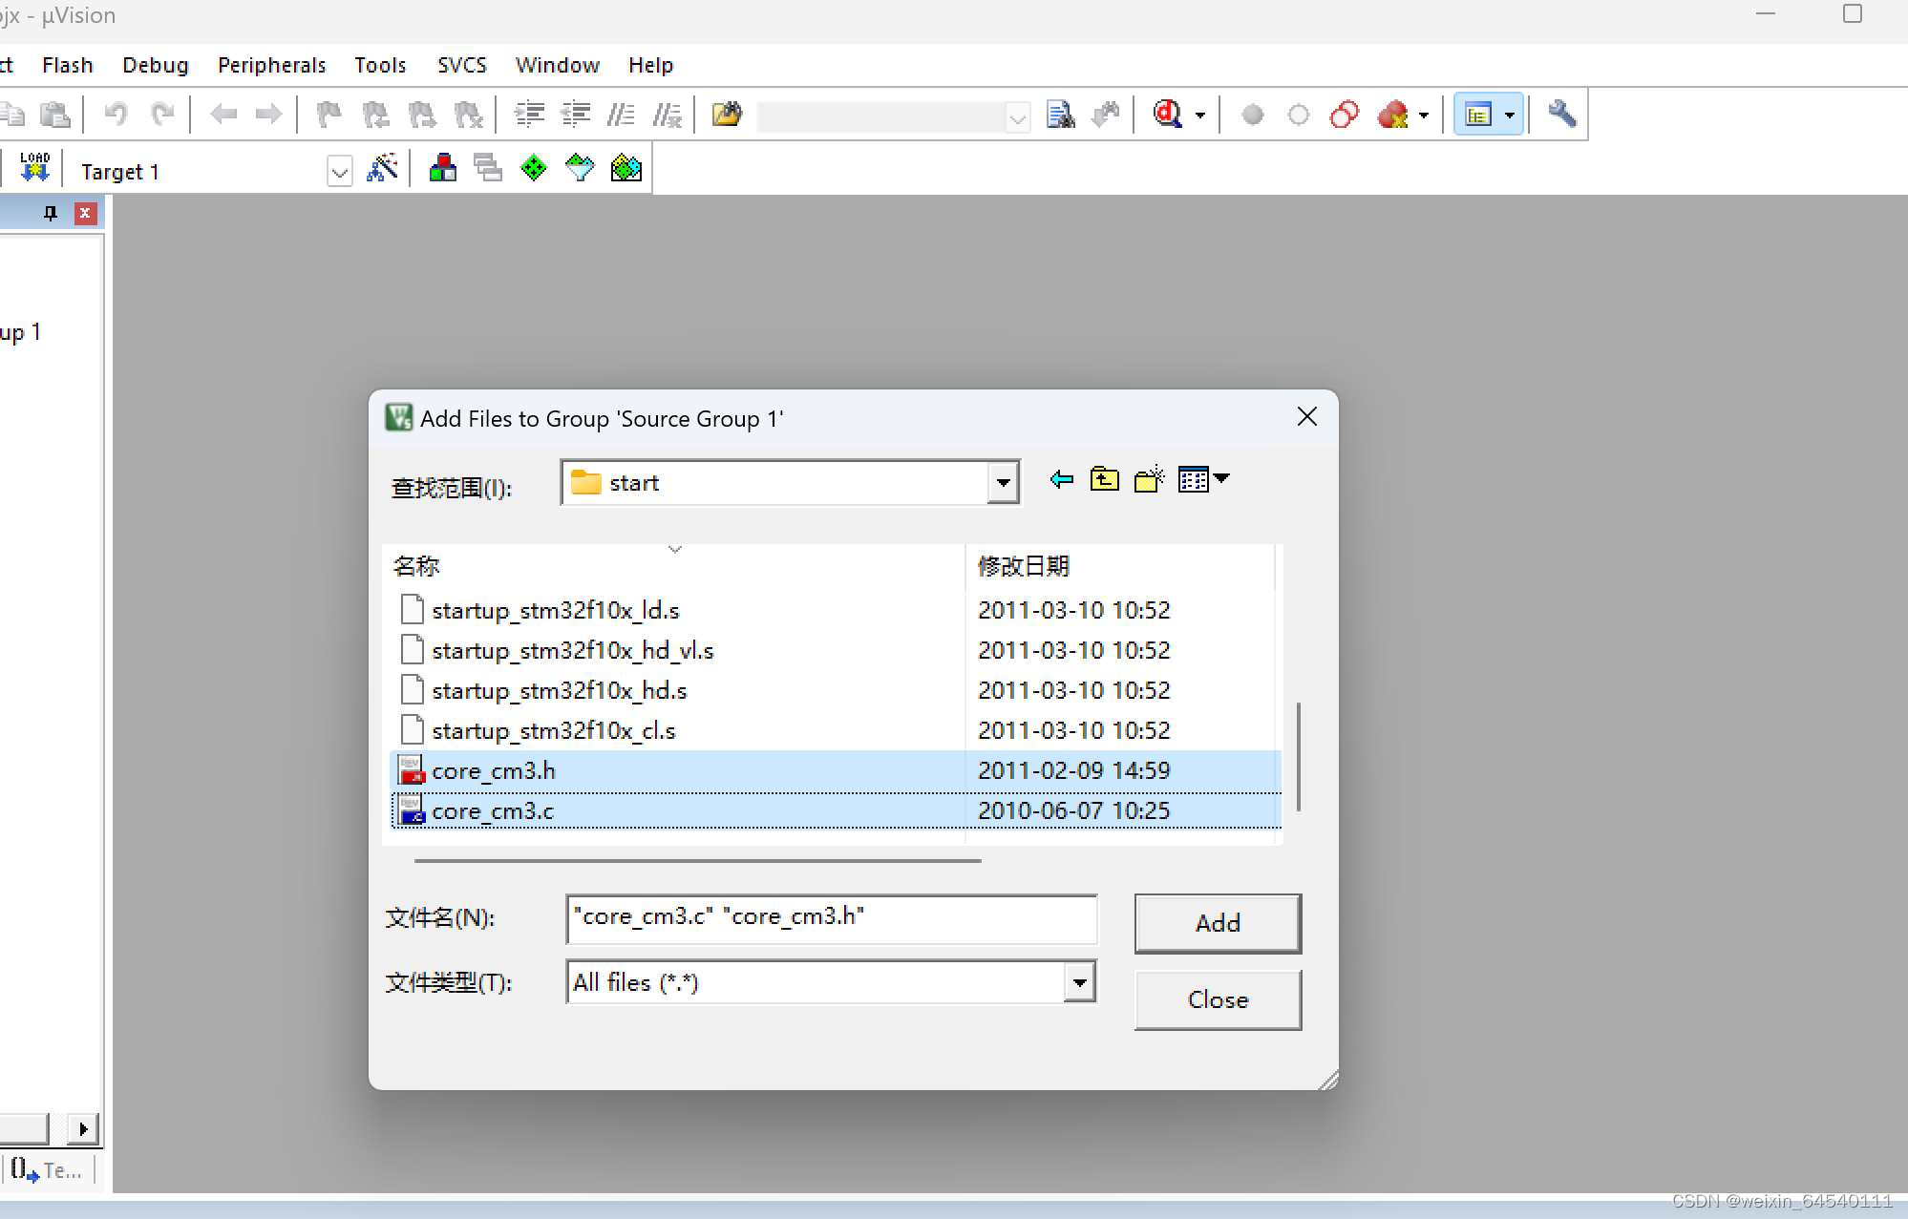
Task: Select the startup_stm32f10x_hd.s file
Action: coord(560,689)
